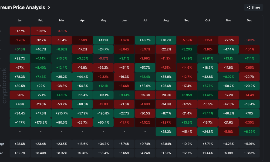Screen dimensions: 270x162
Task: Click the +32.7% January median cell
Action: coord(20,153)
